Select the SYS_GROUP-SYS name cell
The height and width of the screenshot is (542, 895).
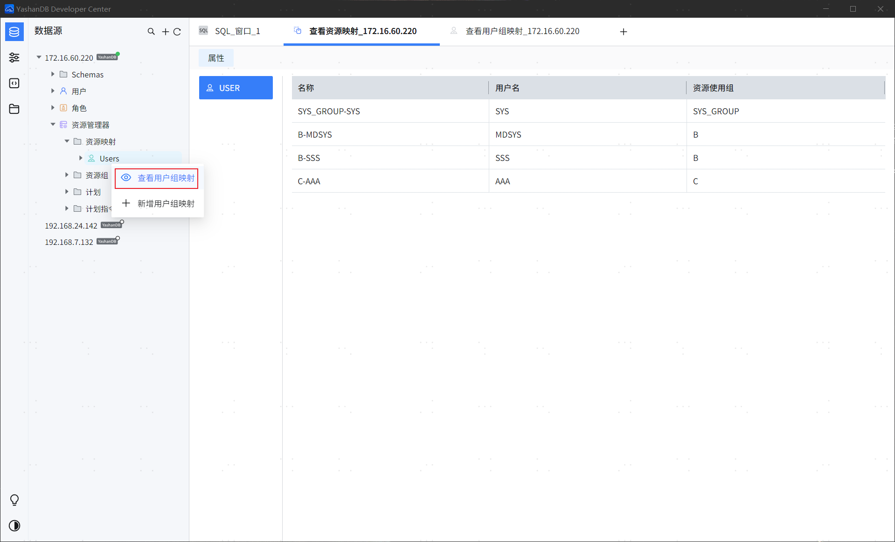click(390, 111)
